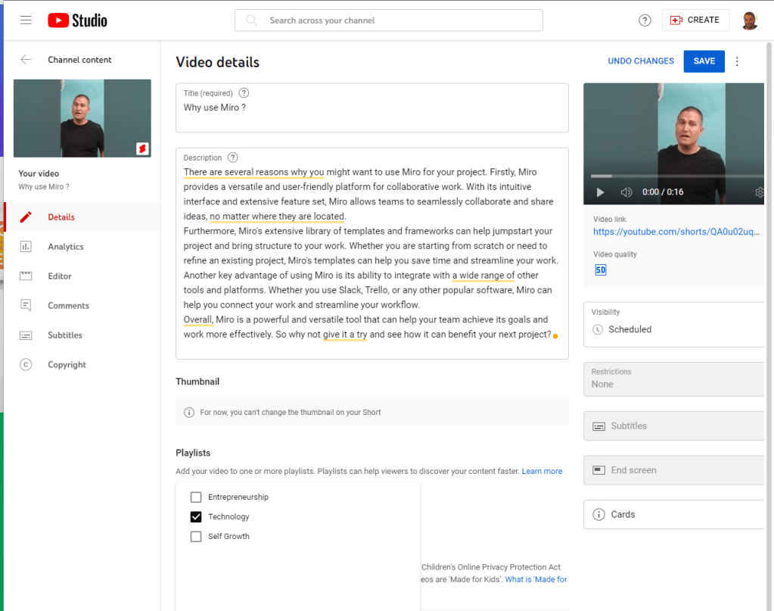This screenshot has width=774, height=611.
Task: Click the search across your channel field
Action: (x=389, y=20)
